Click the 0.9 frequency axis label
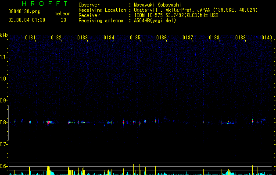This screenshot has width=276, height=175. pyautogui.click(x=4, y=101)
